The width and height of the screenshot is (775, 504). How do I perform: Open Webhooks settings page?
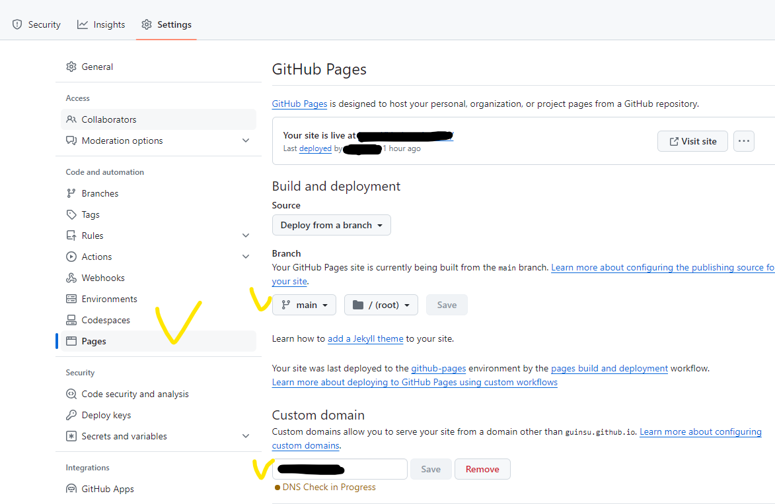tap(158, 278)
